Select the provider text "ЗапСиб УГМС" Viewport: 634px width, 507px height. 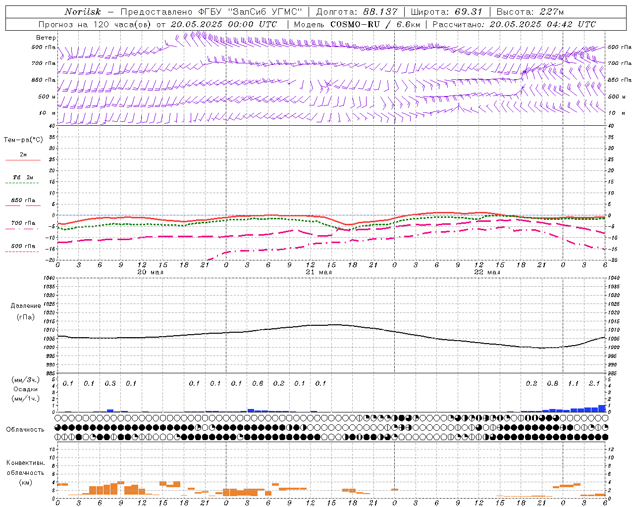[x=264, y=12]
